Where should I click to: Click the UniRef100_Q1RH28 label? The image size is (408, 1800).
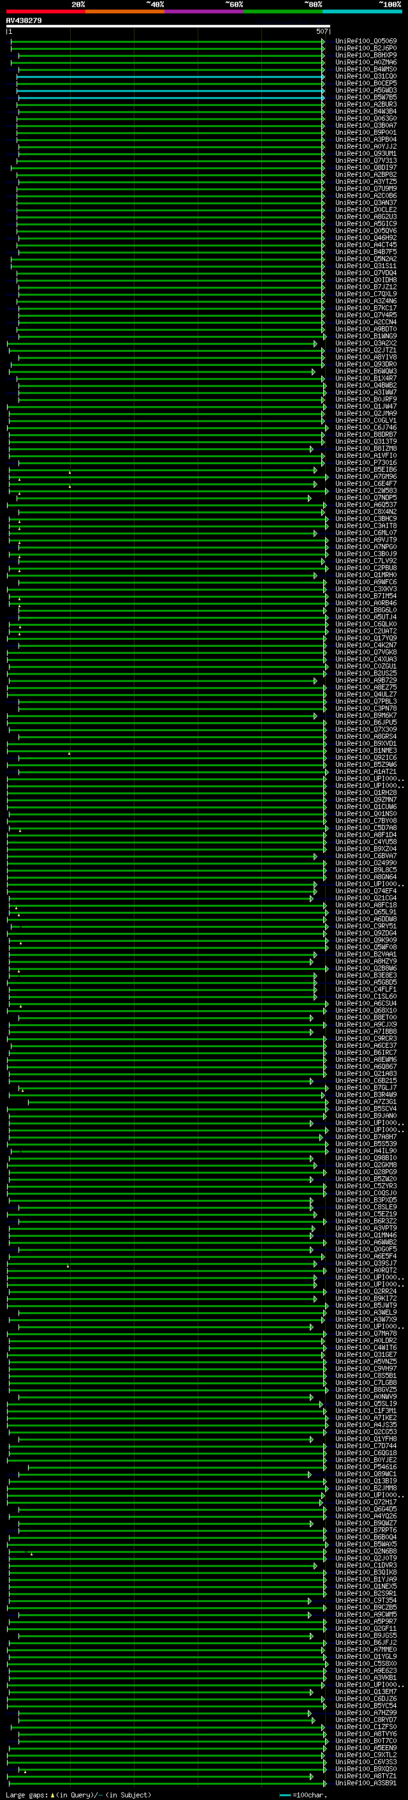[365, 793]
